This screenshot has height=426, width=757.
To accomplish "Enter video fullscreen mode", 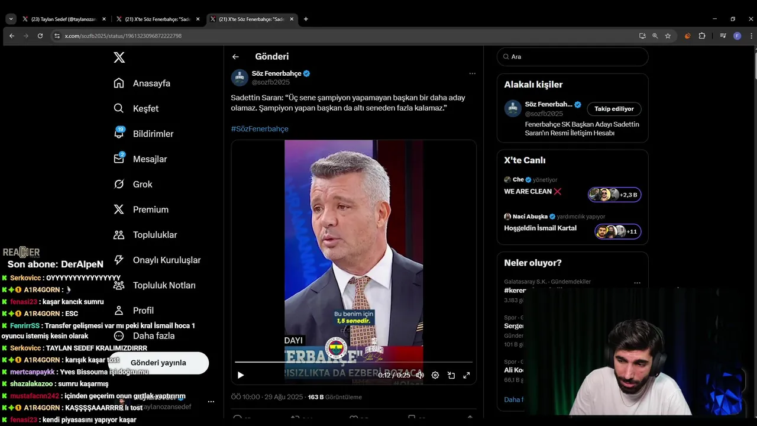I will point(467,375).
